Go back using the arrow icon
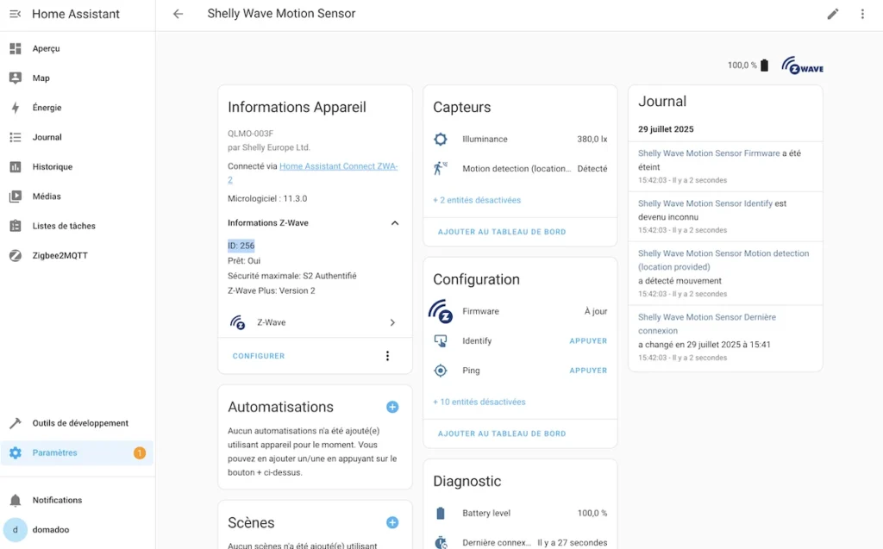The height and width of the screenshot is (549, 883). (178, 14)
